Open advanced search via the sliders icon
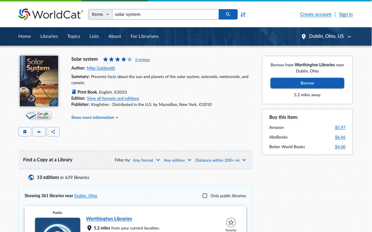372x232 pixels. coord(243,14)
